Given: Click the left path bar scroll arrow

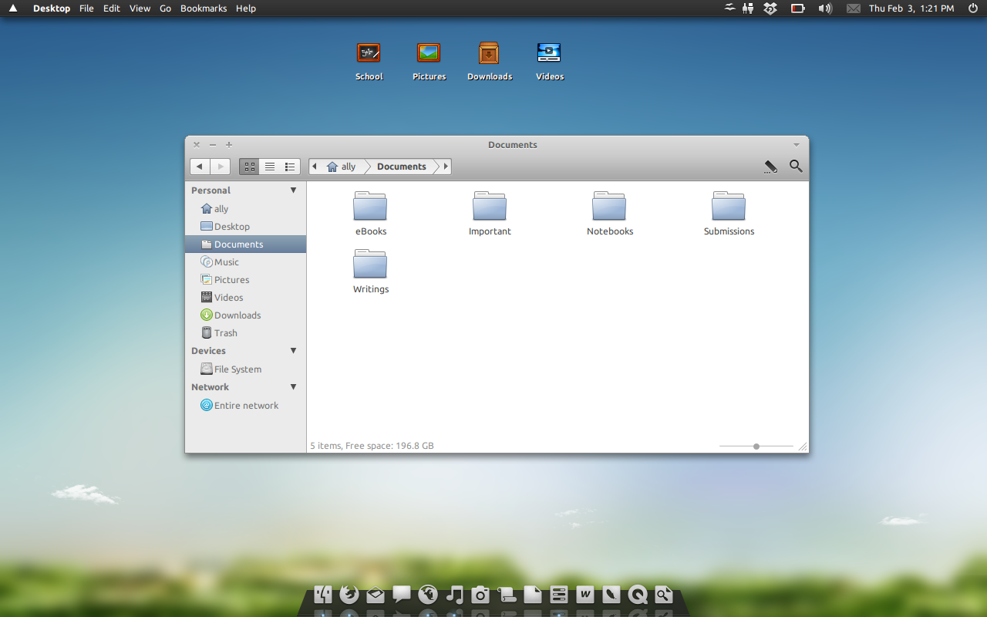Looking at the screenshot, I should tap(315, 167).
